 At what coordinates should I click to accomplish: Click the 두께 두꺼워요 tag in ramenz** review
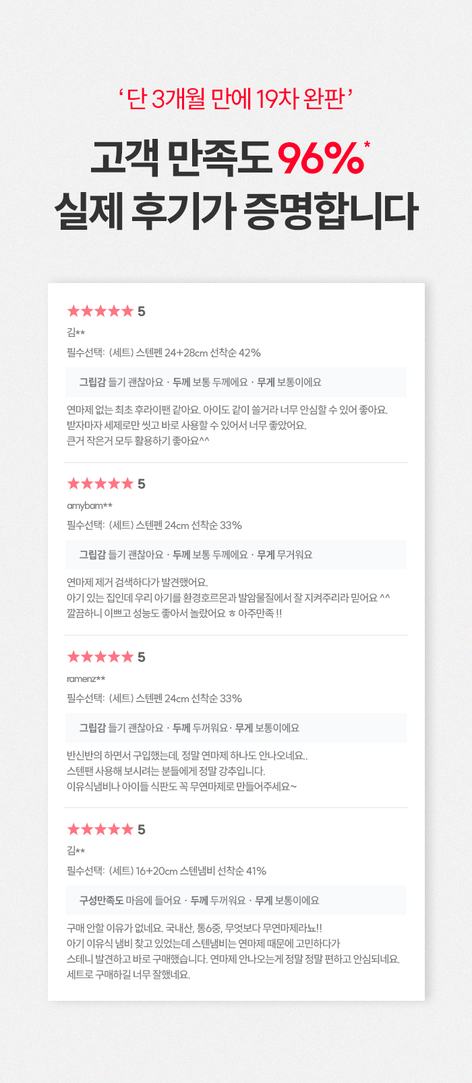click(x=201, y=728)
